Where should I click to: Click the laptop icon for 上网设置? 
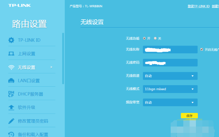(x=11, y=54)
